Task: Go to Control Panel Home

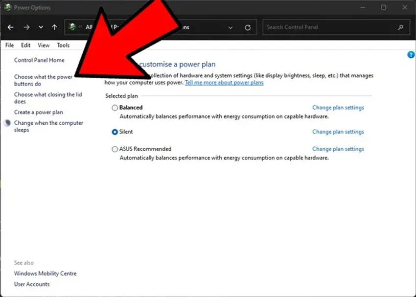Action: 39,60
